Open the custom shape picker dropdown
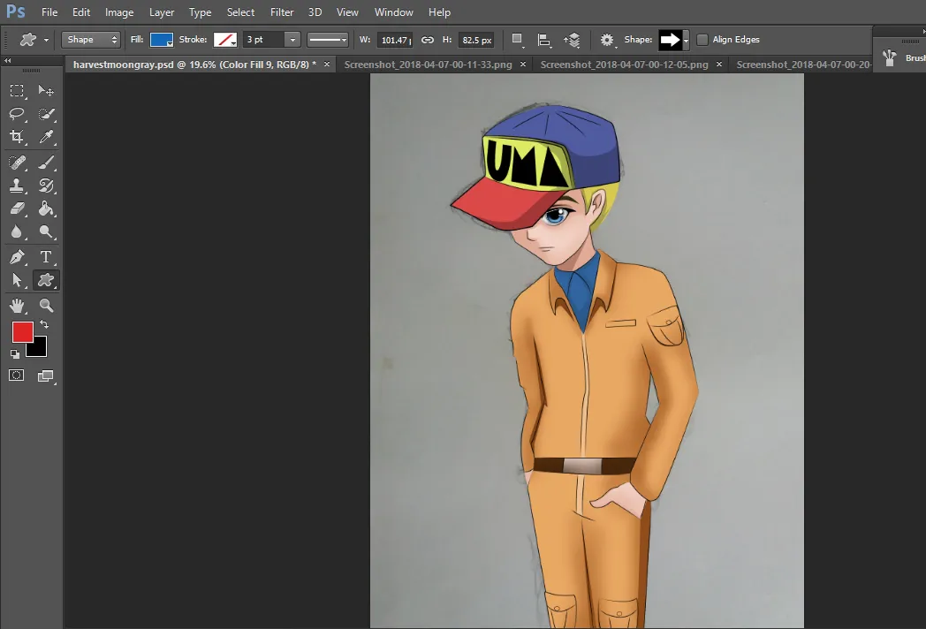 (x=686, y=40)
